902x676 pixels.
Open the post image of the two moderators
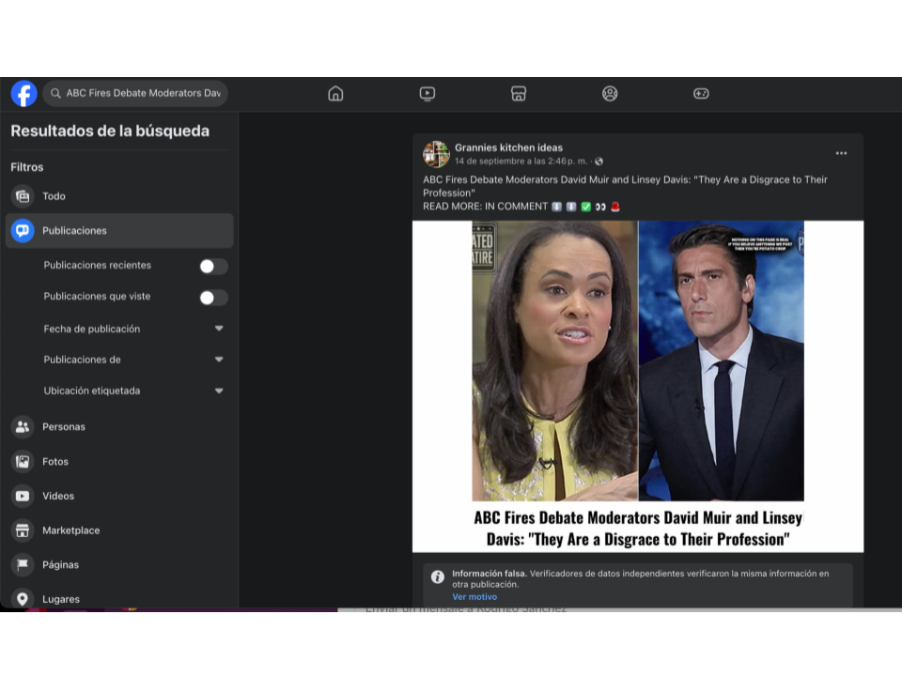click(x=637, y=386)
